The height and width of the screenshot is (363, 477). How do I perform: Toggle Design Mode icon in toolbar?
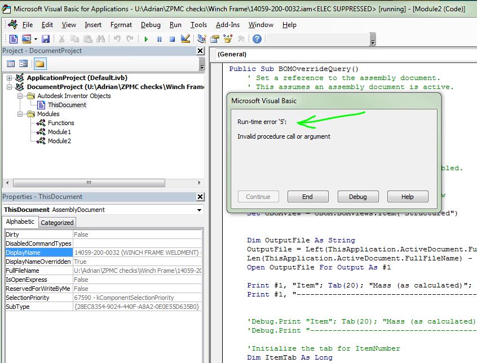(x=185, y=39)
